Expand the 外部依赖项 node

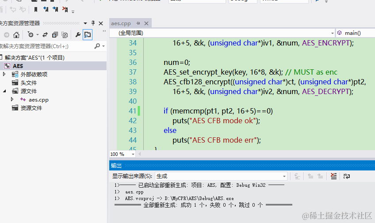coord(4,74)
